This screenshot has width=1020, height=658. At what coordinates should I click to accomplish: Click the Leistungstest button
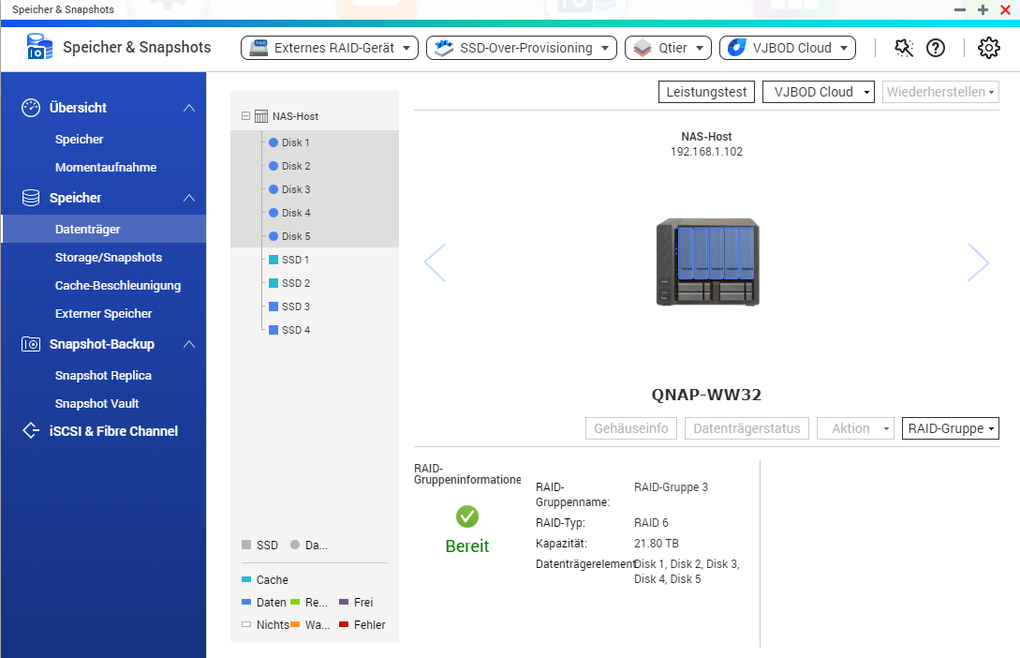[x=706, y=92]
